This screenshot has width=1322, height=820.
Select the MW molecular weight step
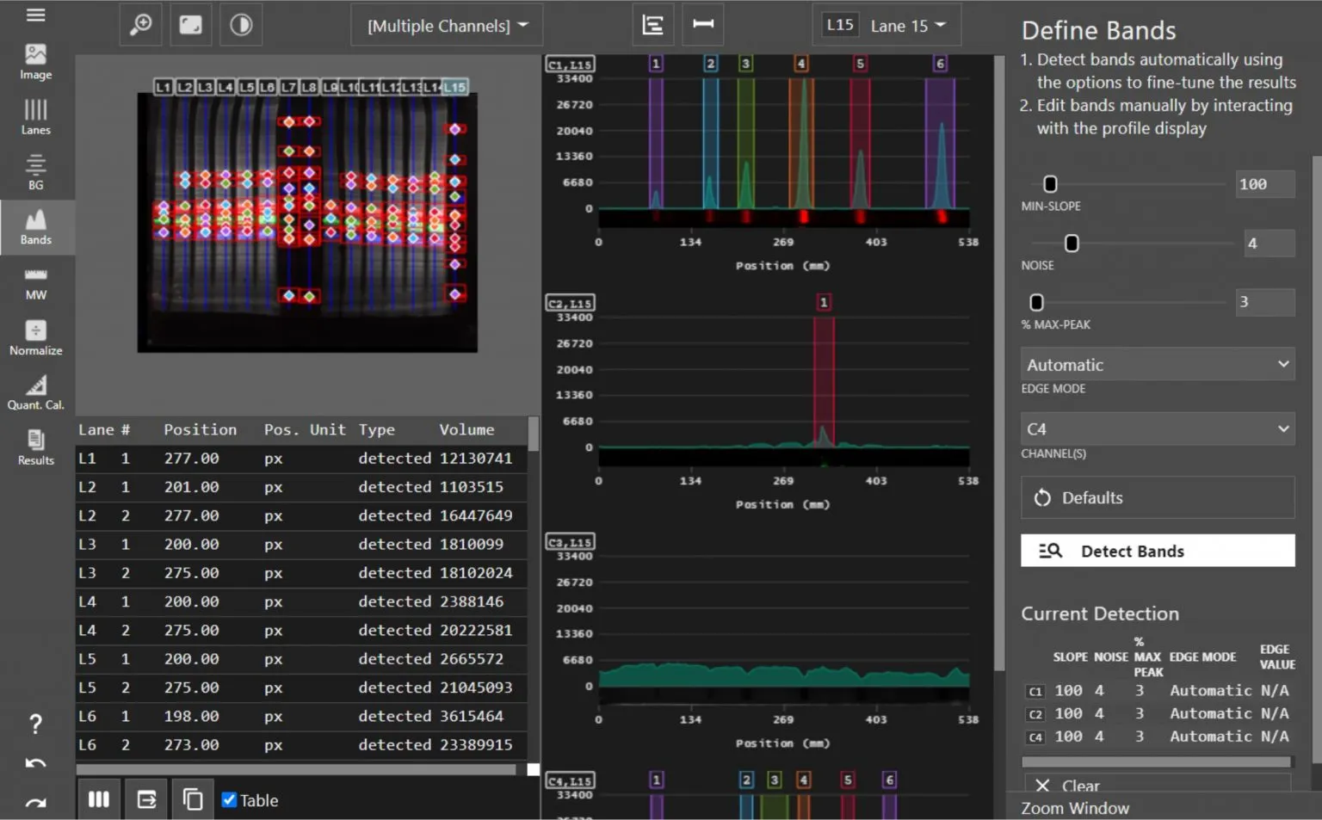coord(35,283)
